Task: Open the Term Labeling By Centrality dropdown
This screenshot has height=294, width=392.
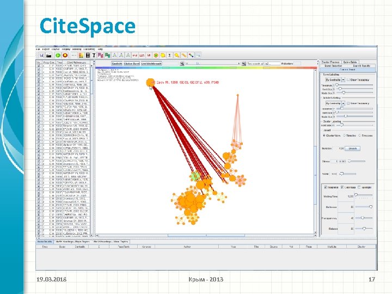Action: click(x=343, y=79)
